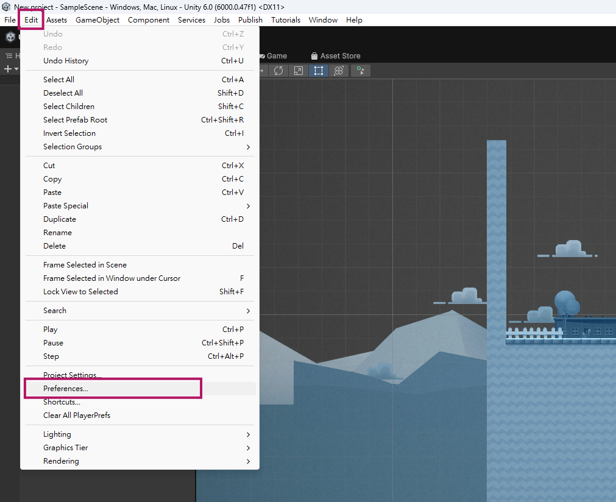Open Project Settings menu entry

tap(72, 375)
